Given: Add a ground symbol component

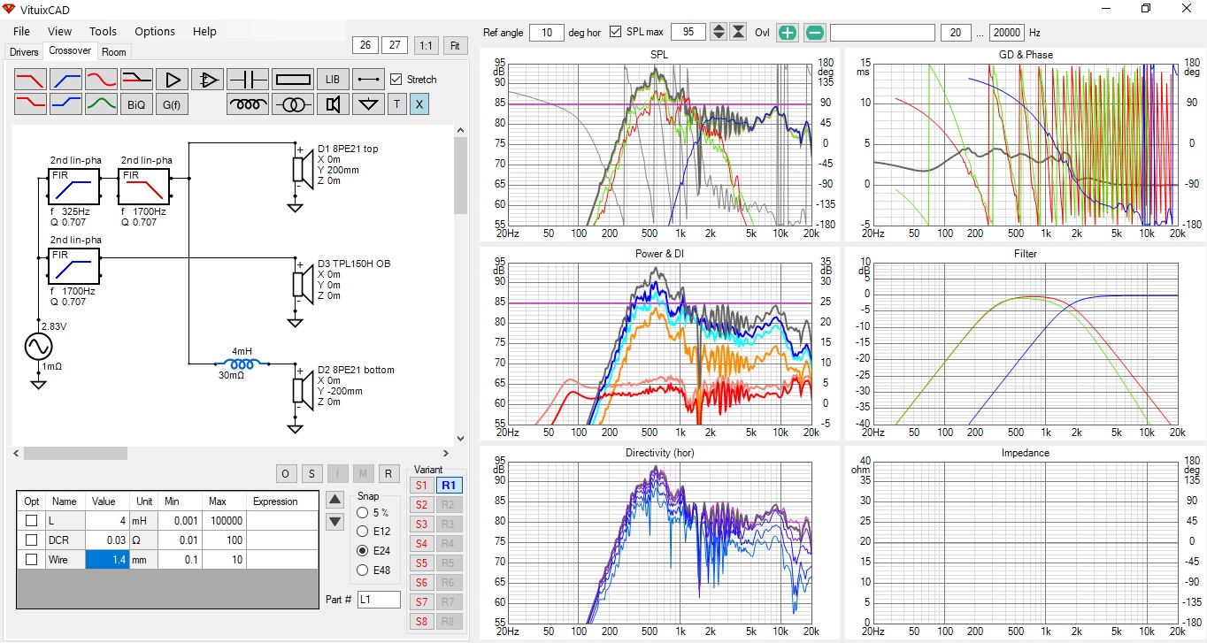Looking at the screenshot, I should [368, 104].
